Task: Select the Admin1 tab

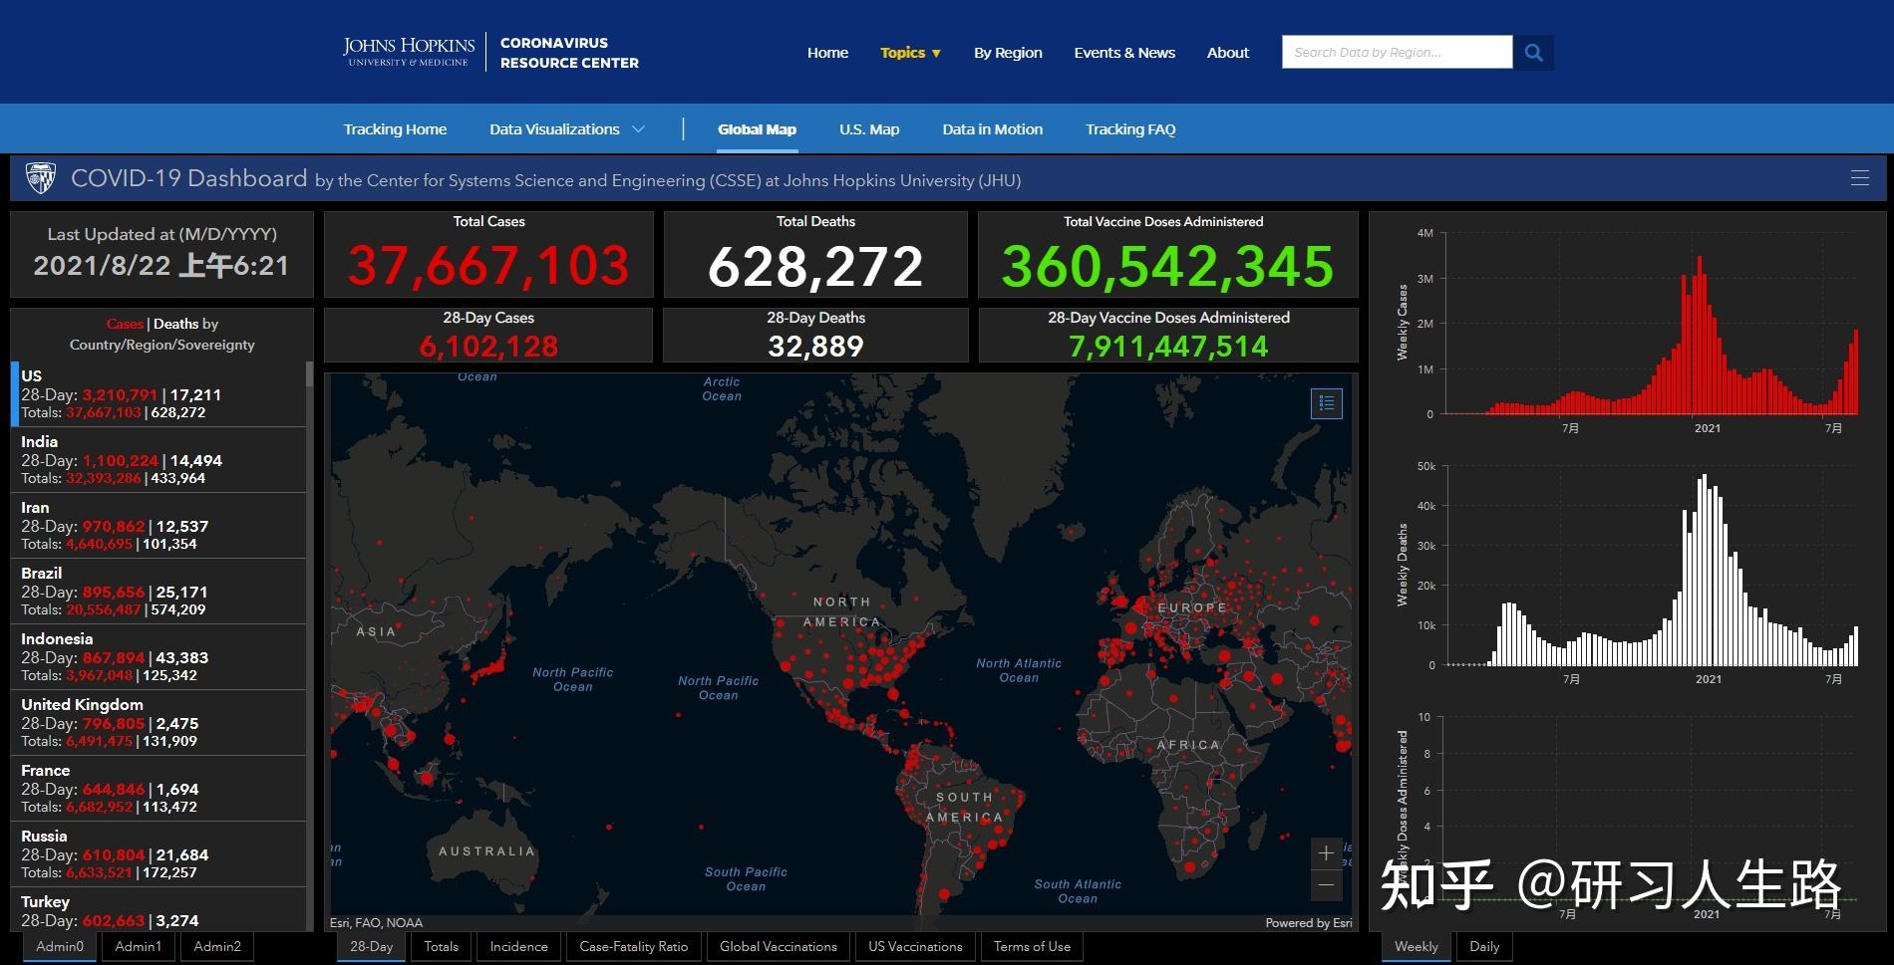Action: pyautogui.click(x=138, y=946)
